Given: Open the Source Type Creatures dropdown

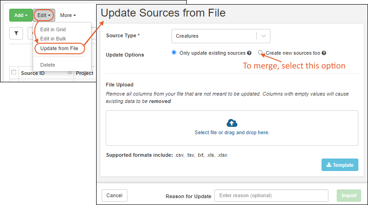Looking at the screenshot, I should tap(220, 36).
